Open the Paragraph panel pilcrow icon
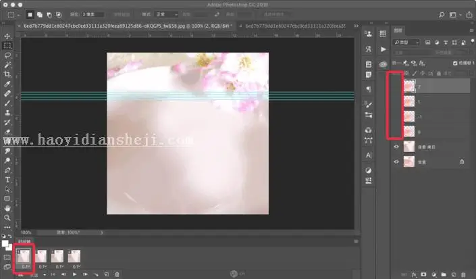 [x=369, y=89]
